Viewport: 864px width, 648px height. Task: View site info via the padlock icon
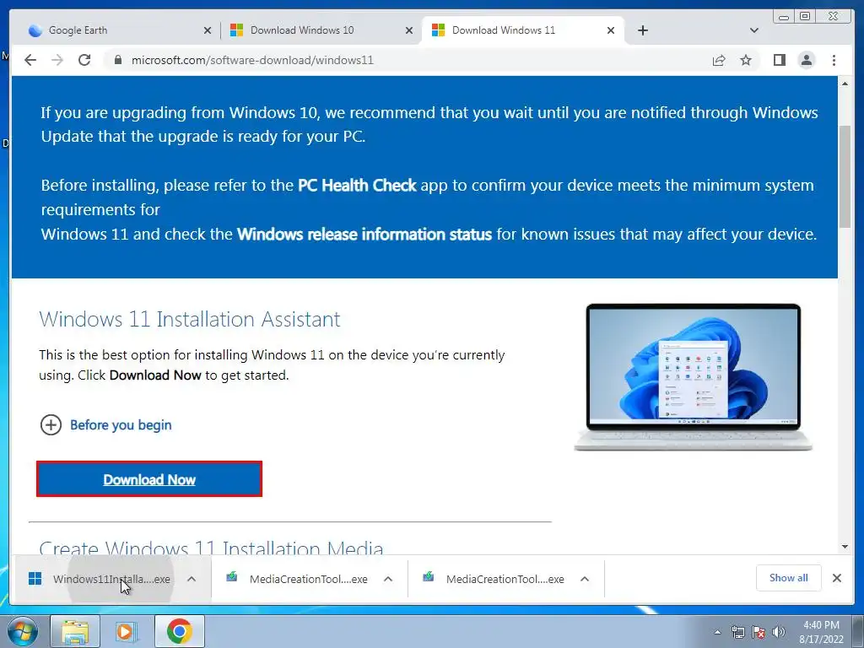(x=117, y=60)
